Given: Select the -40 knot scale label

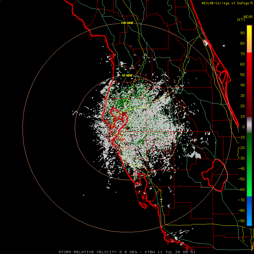Looking at the screenshot, I should click(x=241, y=169).
